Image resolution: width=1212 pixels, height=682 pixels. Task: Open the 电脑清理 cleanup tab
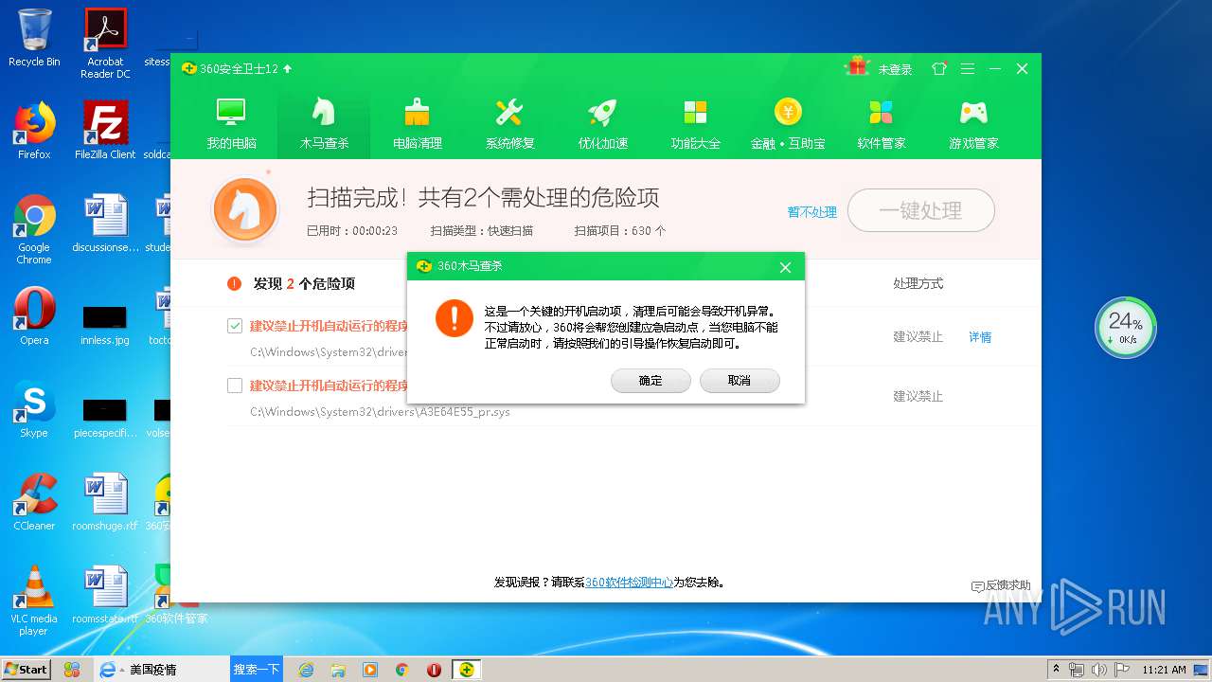click(x=417, y=123)
